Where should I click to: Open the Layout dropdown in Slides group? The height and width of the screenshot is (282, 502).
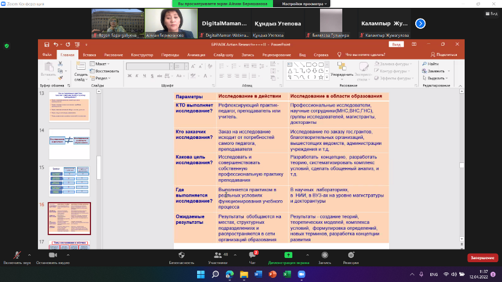[100, 63]
